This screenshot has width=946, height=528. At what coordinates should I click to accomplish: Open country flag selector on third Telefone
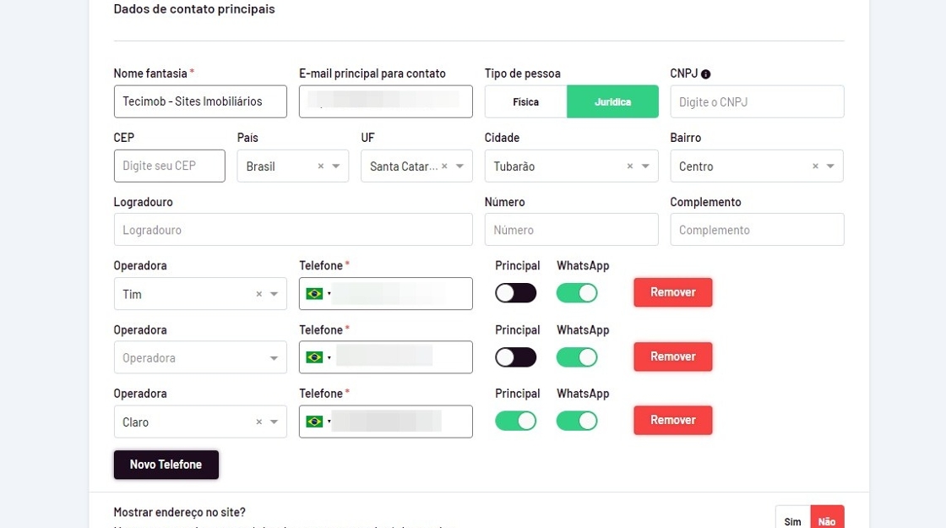click(318, 422)
